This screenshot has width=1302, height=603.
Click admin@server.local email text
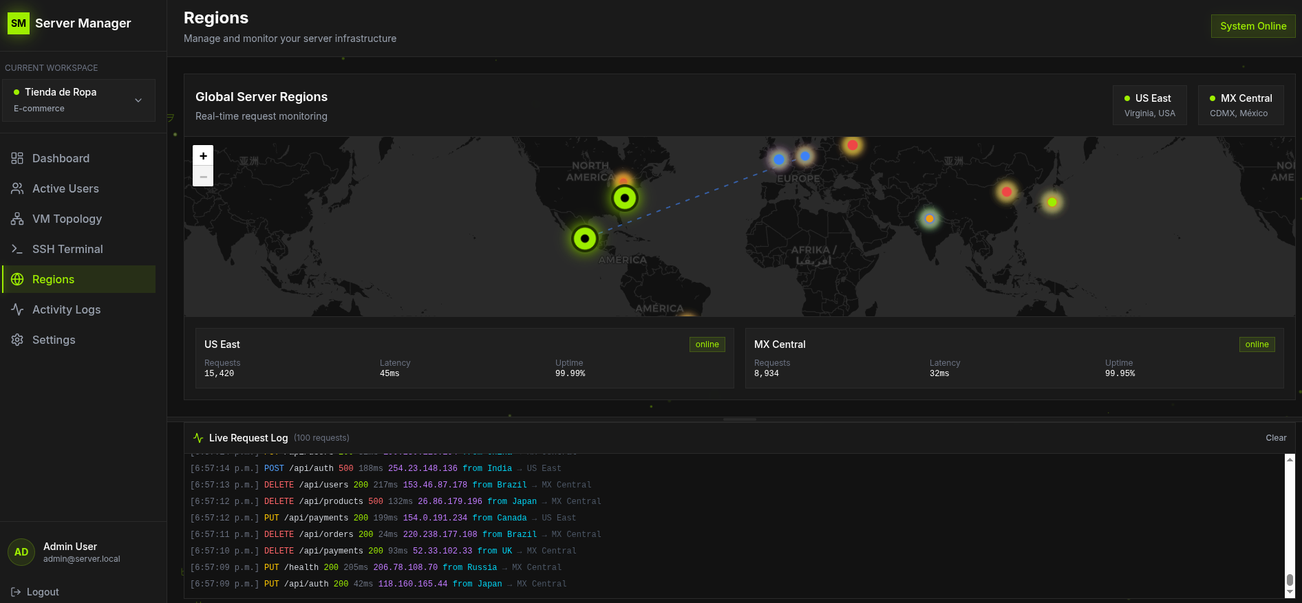82,559
